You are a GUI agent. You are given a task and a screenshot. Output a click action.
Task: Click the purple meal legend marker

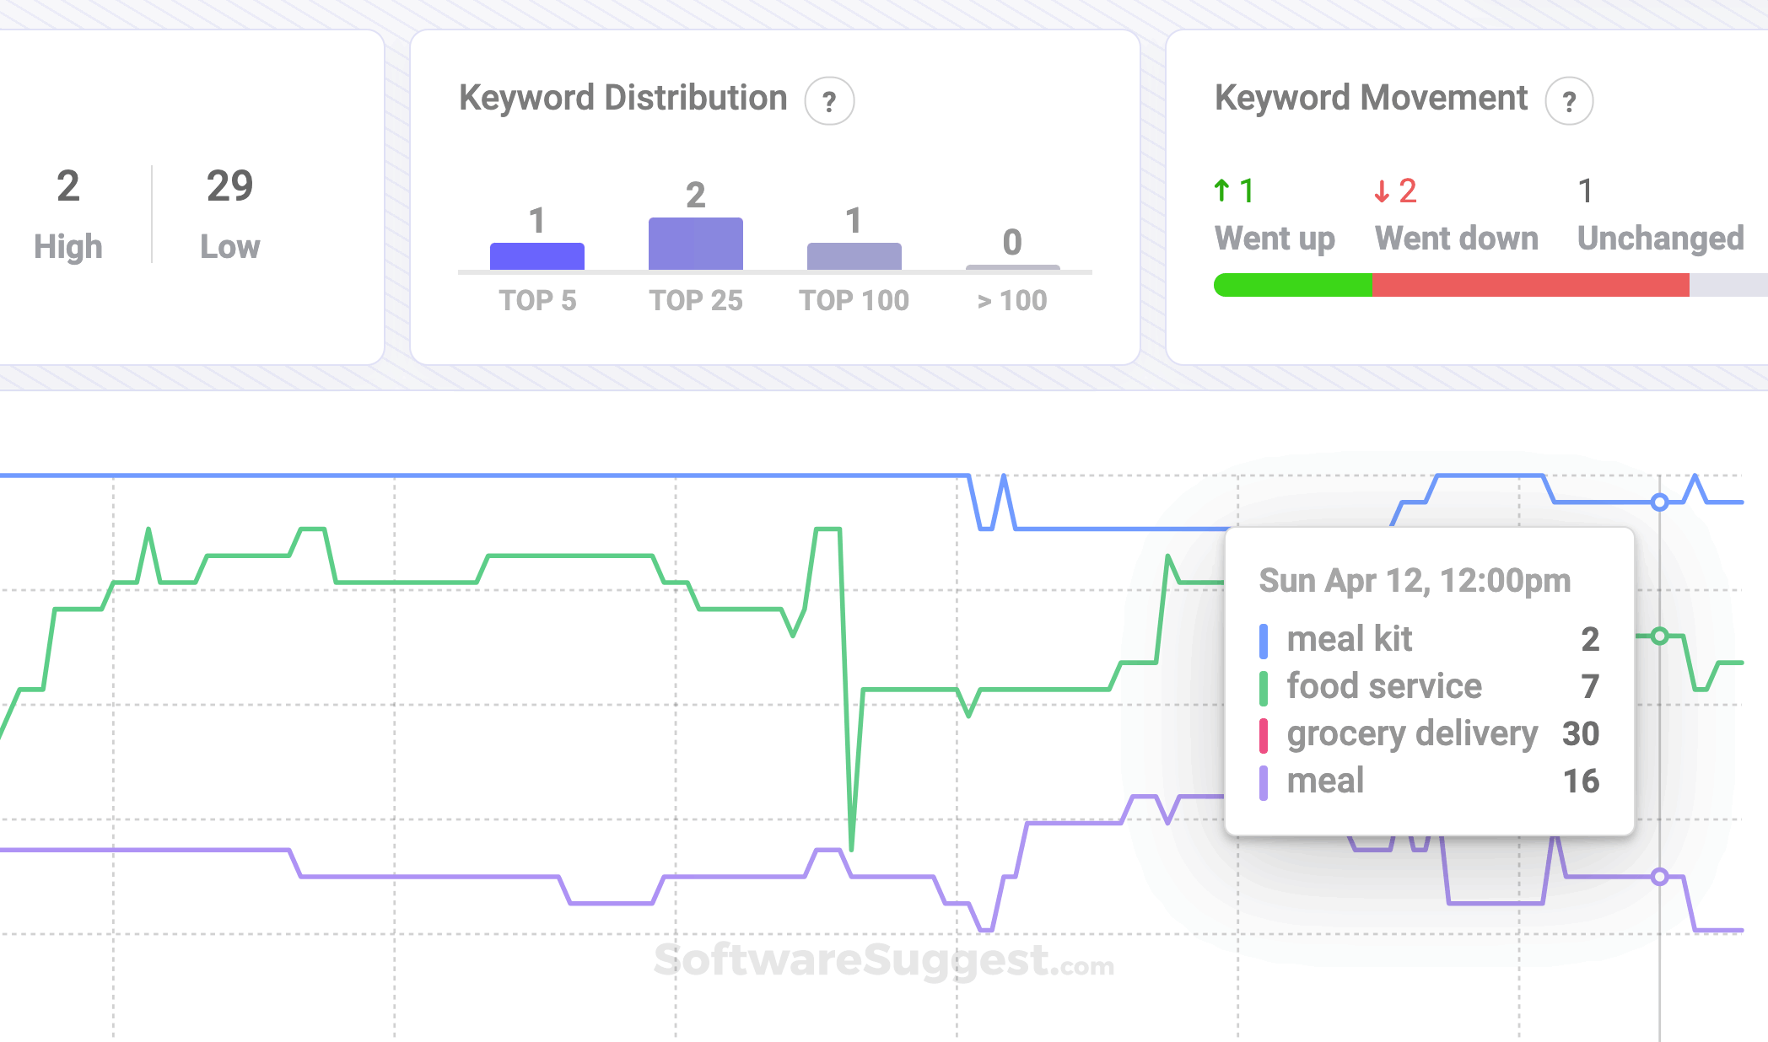tap(1263, 781)
